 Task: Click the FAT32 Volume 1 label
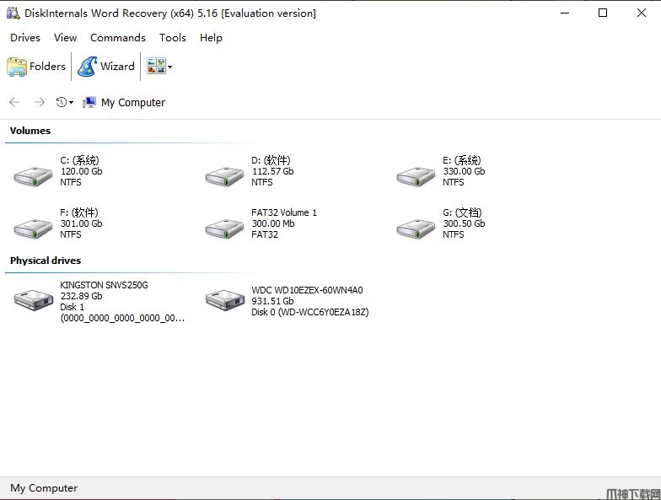click(284, 212)
